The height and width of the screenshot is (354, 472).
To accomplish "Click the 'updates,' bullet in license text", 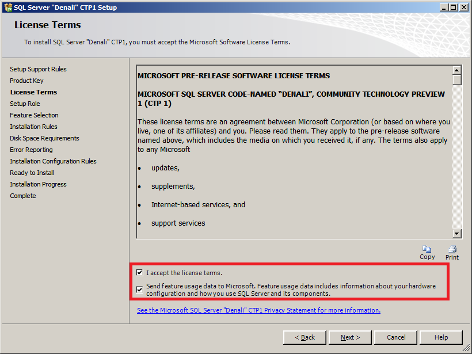I will coord(165,168).
